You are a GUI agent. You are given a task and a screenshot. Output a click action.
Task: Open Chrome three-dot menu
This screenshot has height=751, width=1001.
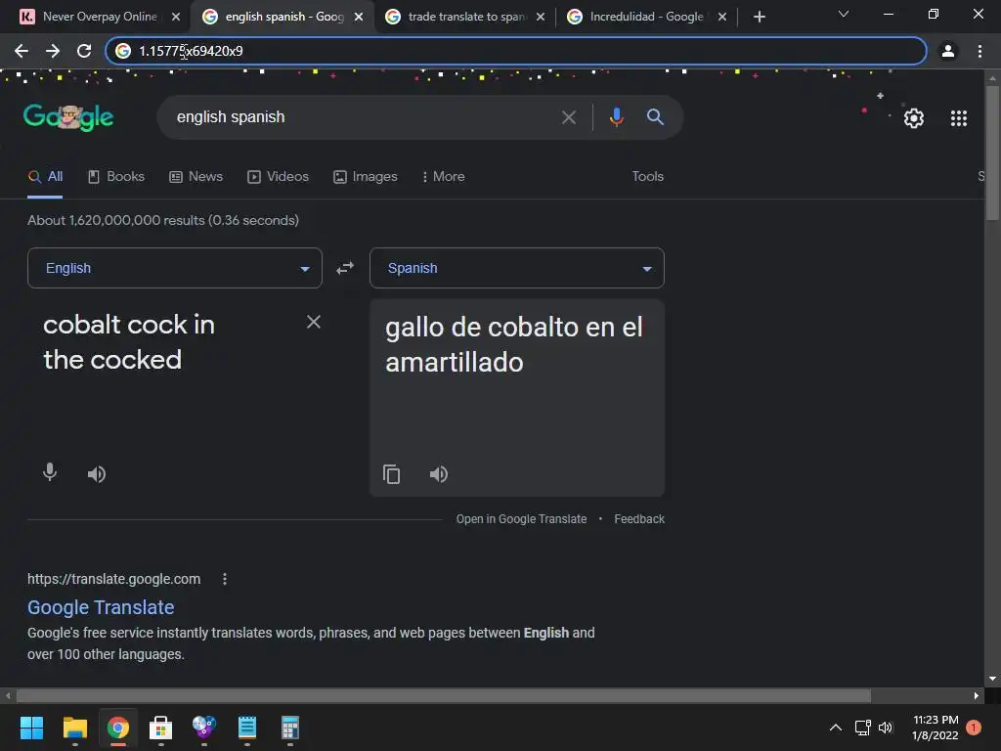pyautogui.click(x=979, y=51)
